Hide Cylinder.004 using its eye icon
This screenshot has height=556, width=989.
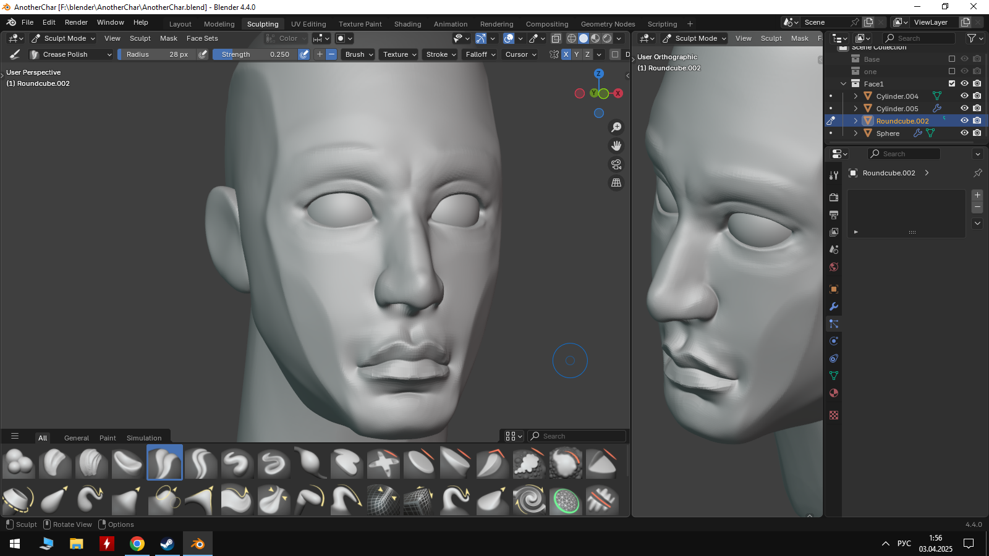964,96
